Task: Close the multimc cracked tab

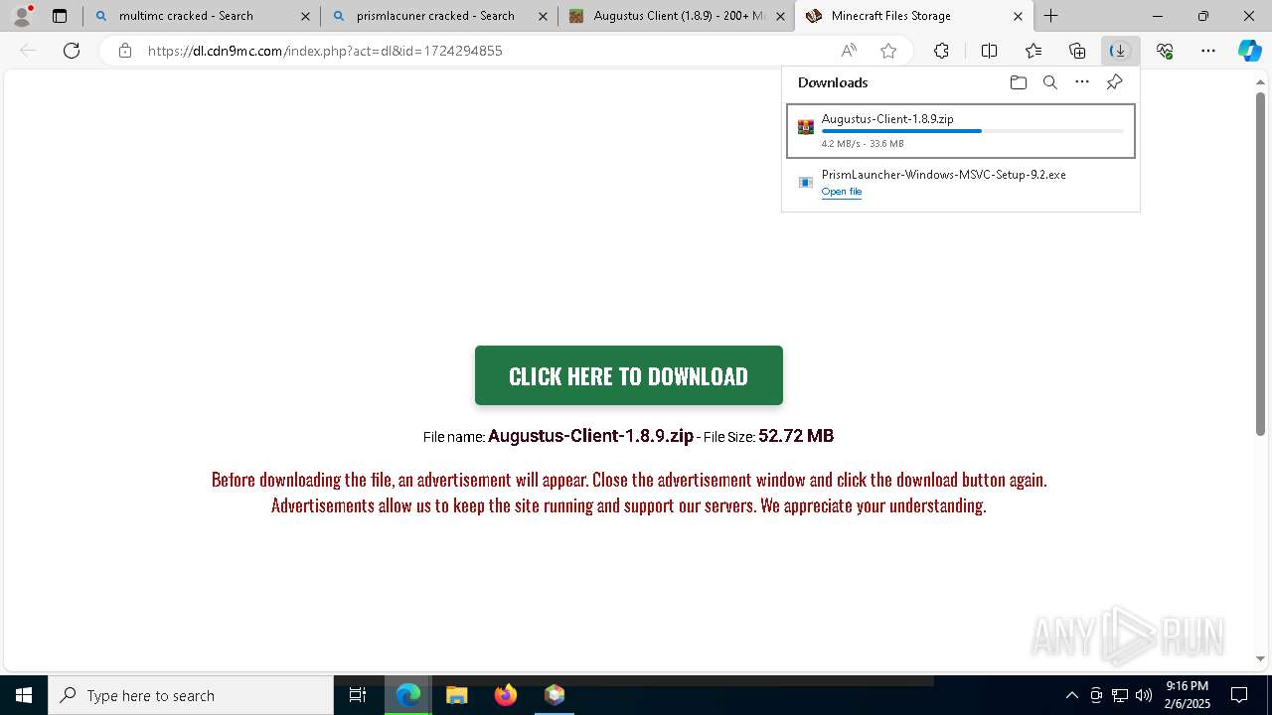Action: (x=305, y=16)
